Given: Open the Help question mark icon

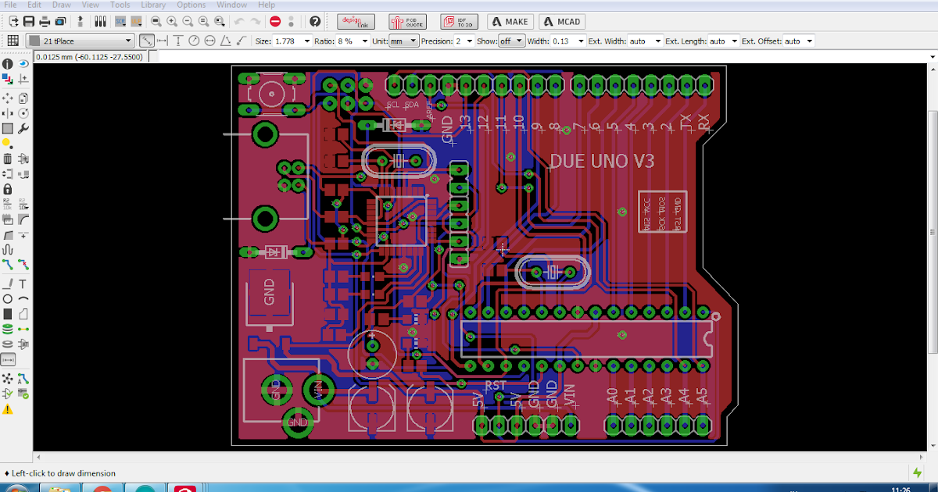Looking at the screenshot, I should [315, 22].
